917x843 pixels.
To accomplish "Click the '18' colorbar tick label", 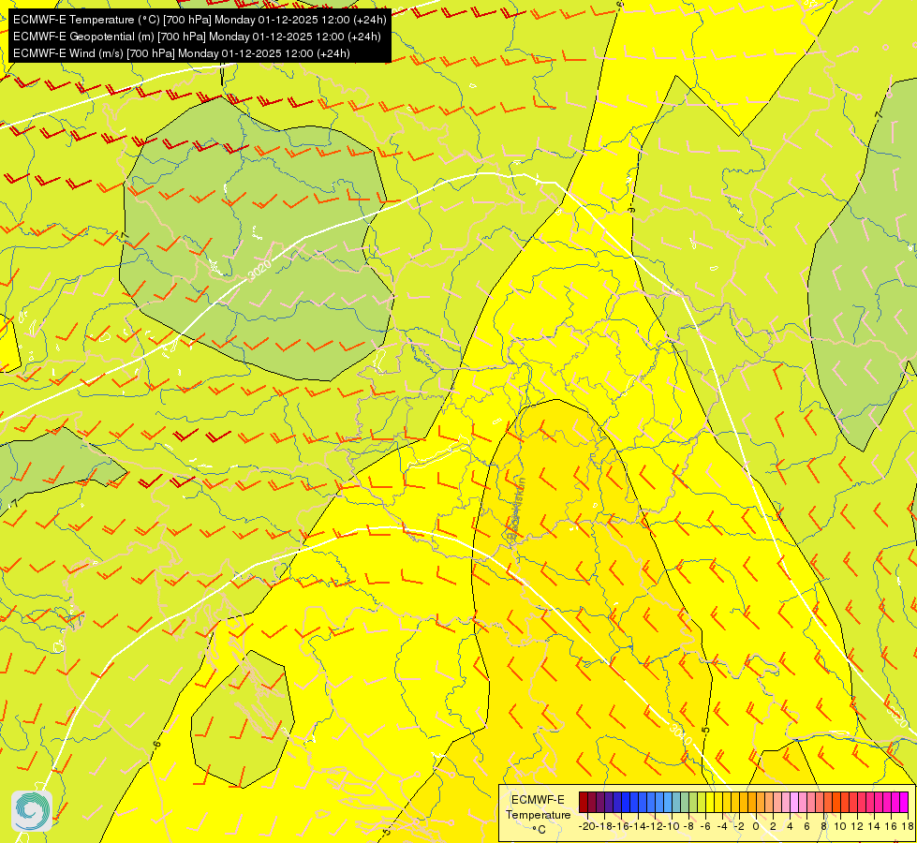I will point(908,826).
